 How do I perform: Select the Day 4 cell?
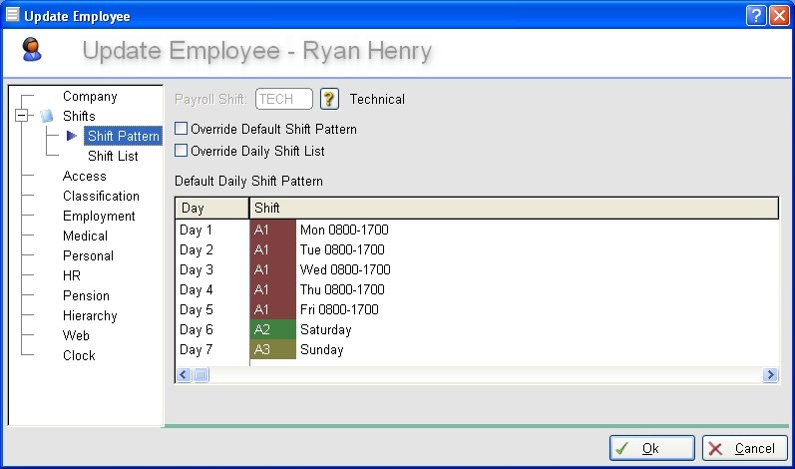pos(211,289)
